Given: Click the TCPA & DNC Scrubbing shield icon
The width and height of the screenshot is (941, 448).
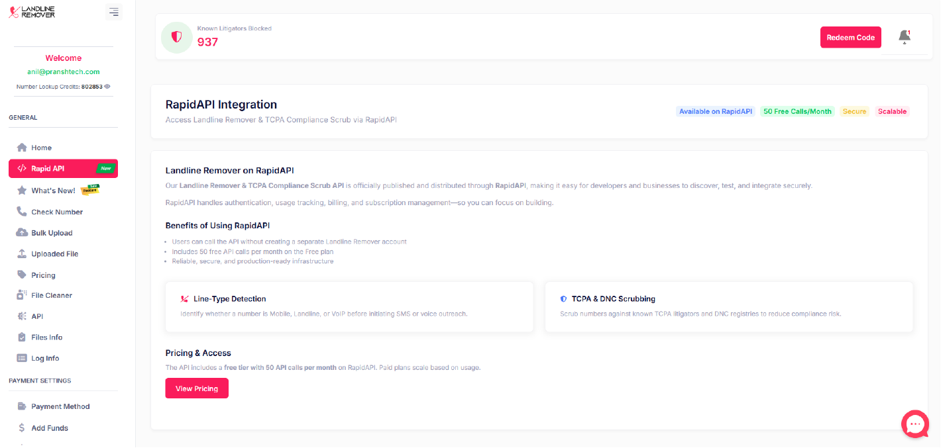Looking at the screenshot, I should (x=563, y=299).
